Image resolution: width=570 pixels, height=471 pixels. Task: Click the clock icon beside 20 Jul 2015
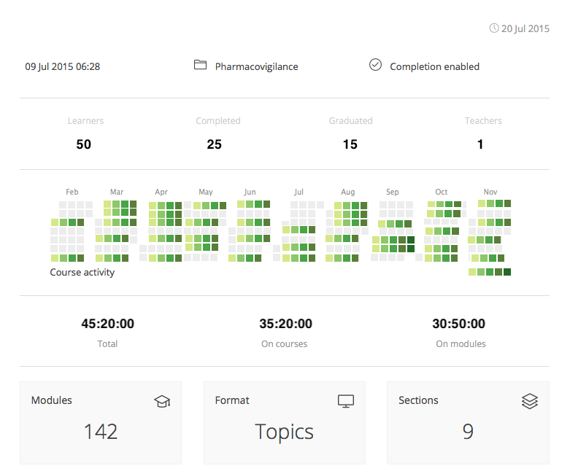tap(493, 28)
